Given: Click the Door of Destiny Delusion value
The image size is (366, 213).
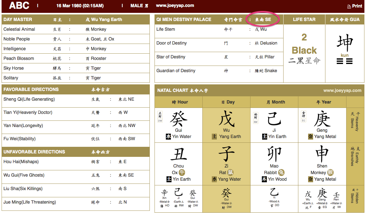Looking at the screenshot, I should tap(266, 43).
